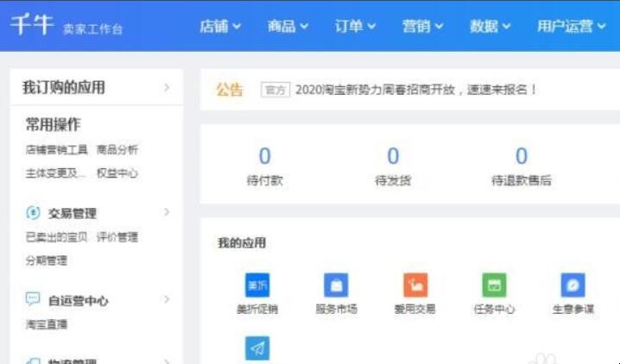620x364 pixels.
Task: Click the 交易管理 coin icon in sidebar
Action: [x=33, y=213]
